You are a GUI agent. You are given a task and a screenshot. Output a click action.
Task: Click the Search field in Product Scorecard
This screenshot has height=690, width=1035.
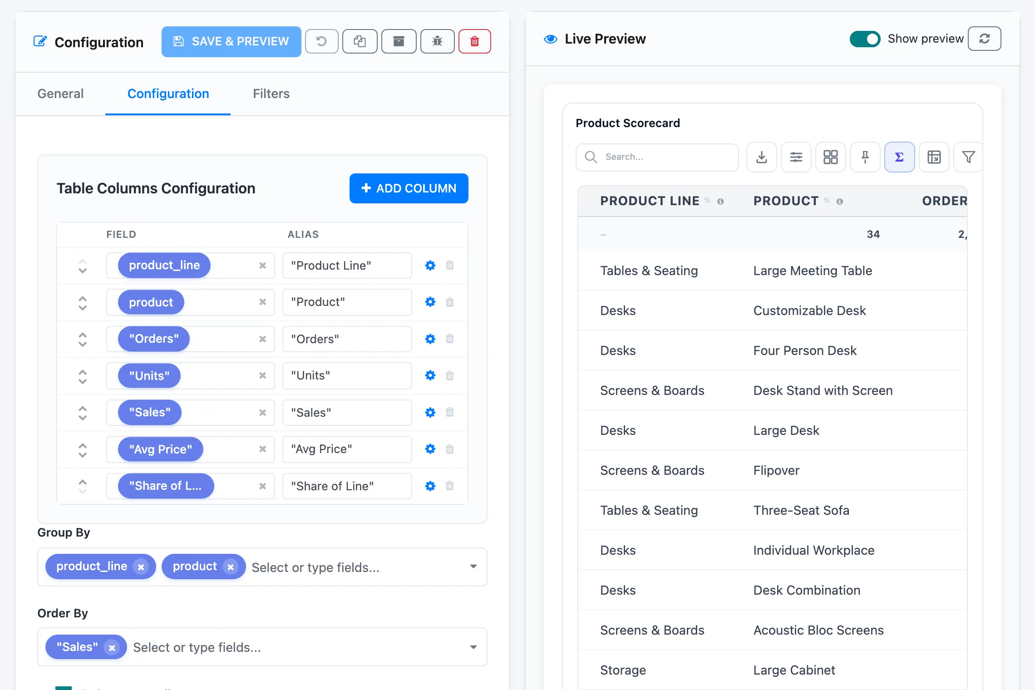pos(657,157)
